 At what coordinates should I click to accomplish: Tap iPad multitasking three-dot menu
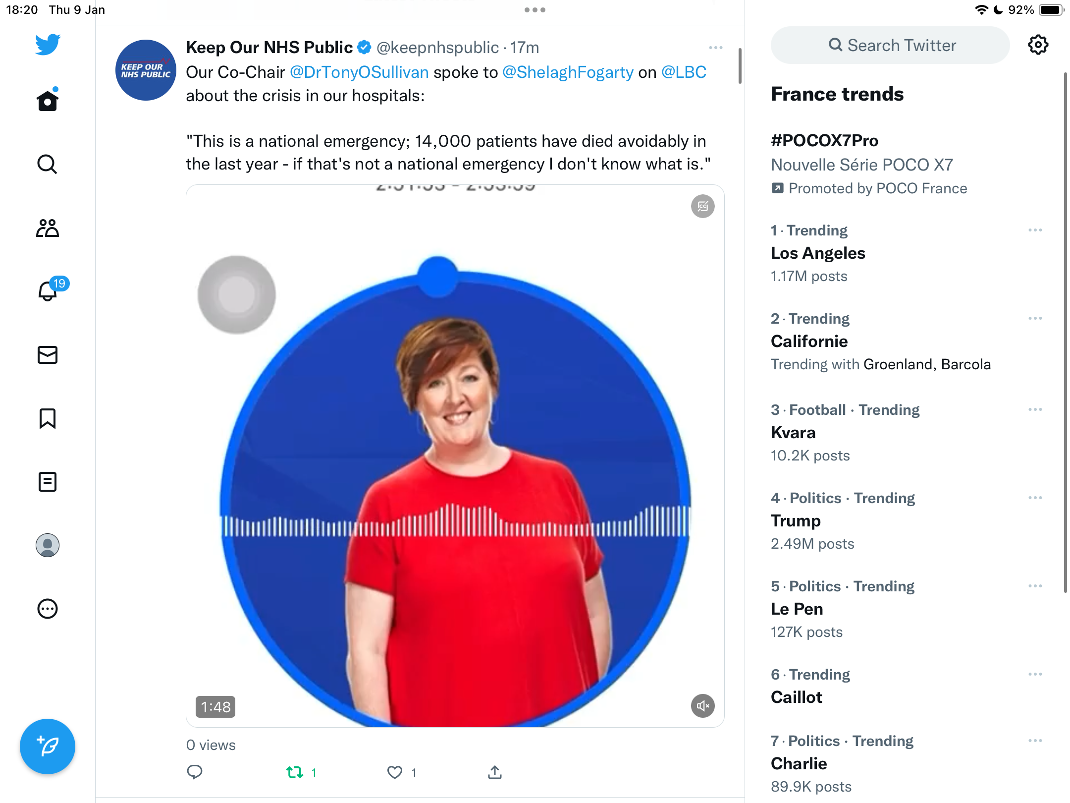click(535, 10)
